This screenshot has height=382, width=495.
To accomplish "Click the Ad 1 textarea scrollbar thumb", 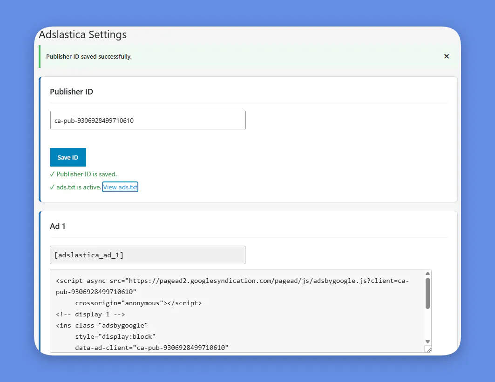I will tap(427, 293).
